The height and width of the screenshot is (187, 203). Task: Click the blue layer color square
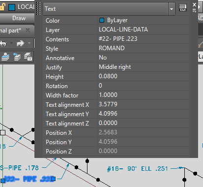pyautogui.click(x=12, y=7)
